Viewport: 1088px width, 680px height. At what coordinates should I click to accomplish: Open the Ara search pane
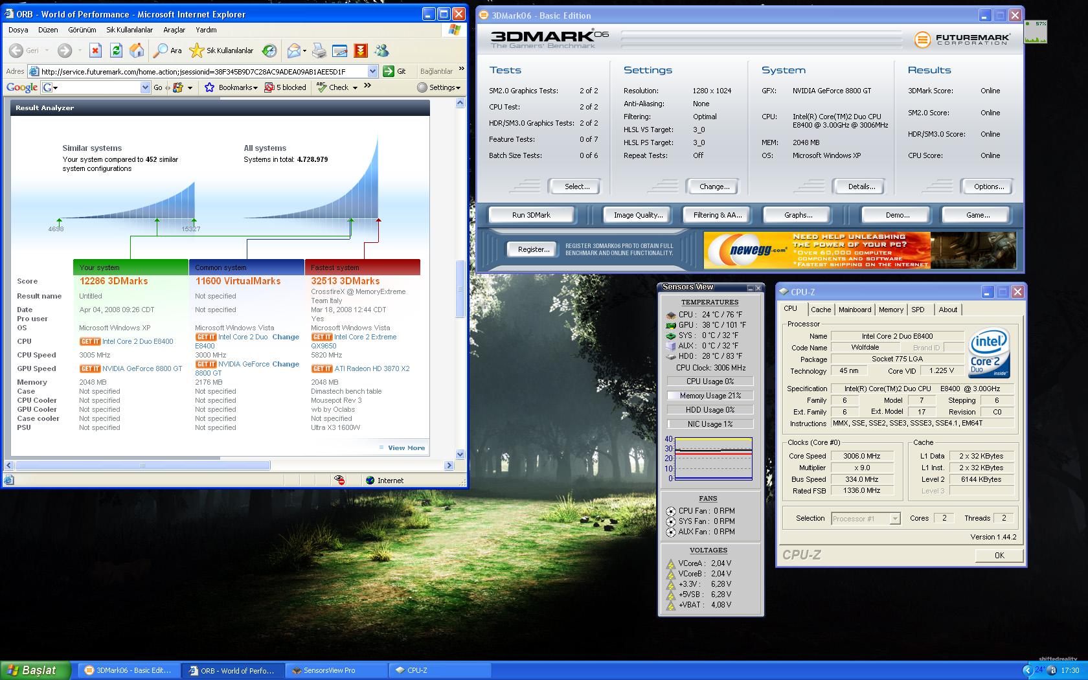tap(168, 51)
